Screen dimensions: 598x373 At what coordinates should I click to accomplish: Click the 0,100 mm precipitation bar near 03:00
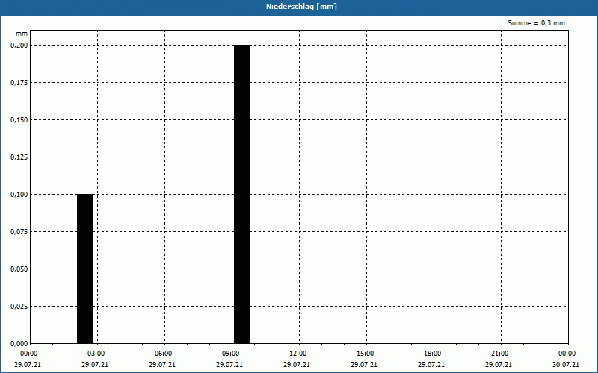pos(84,269)
